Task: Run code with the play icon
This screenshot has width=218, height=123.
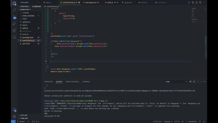Action: tap(189, 2)
